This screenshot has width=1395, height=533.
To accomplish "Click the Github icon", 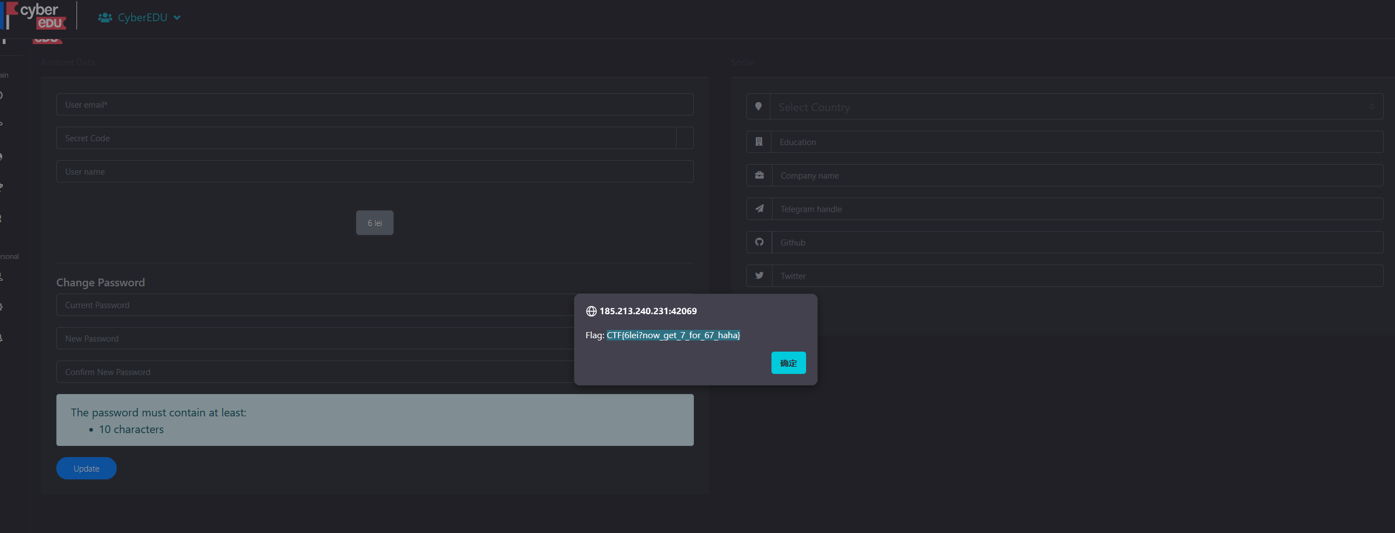I will pyautogui.click(x=759, y=242).
